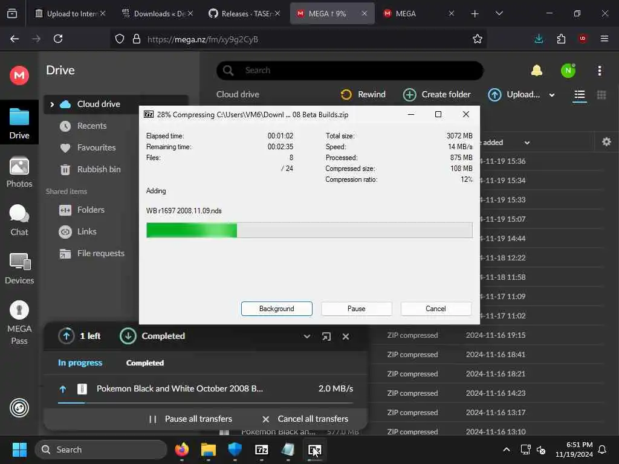Switch to the Releases TASEmulators tab
619x464 pixels.
pyautogui.click(x=245, y=14)
